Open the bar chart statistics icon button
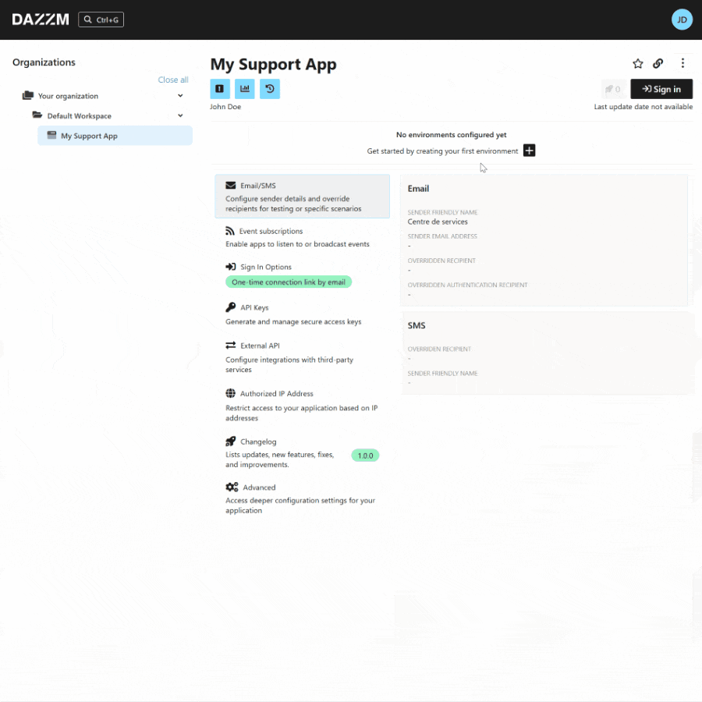Viewport: 702px width, 702px height. [245, 89]
